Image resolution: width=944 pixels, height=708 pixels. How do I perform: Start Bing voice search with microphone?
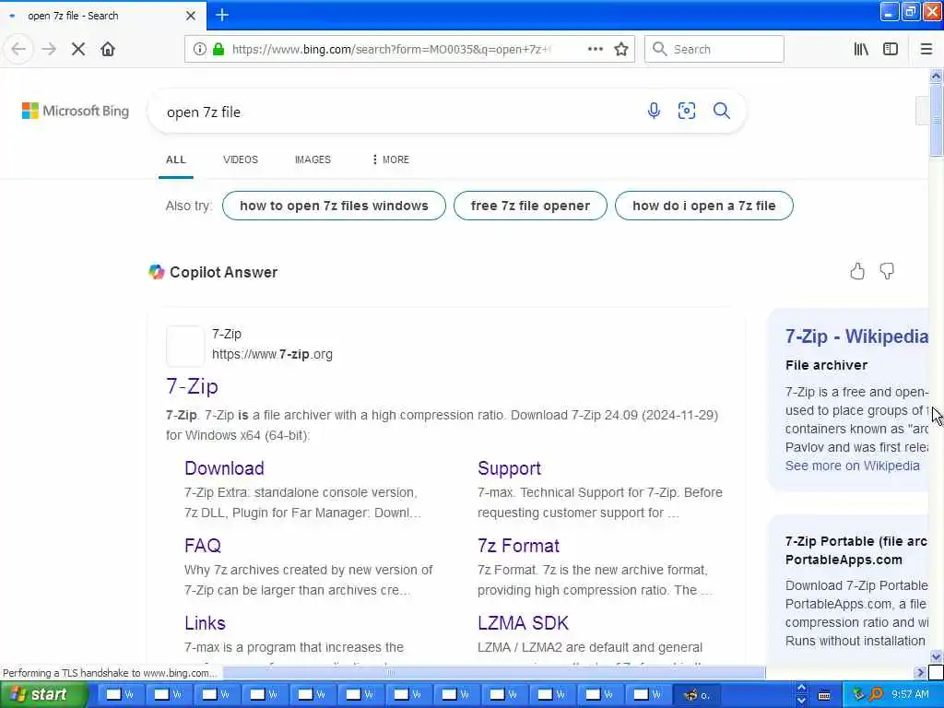click(654, 111)
